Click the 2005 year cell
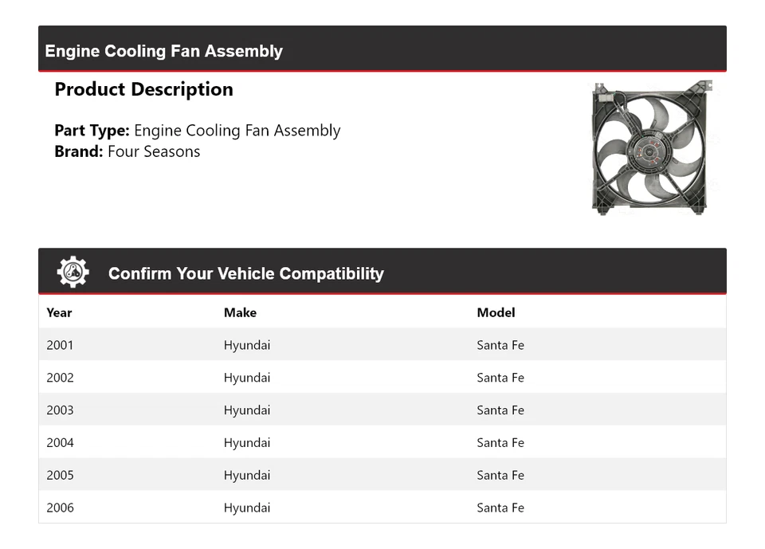 coord(60,476)
